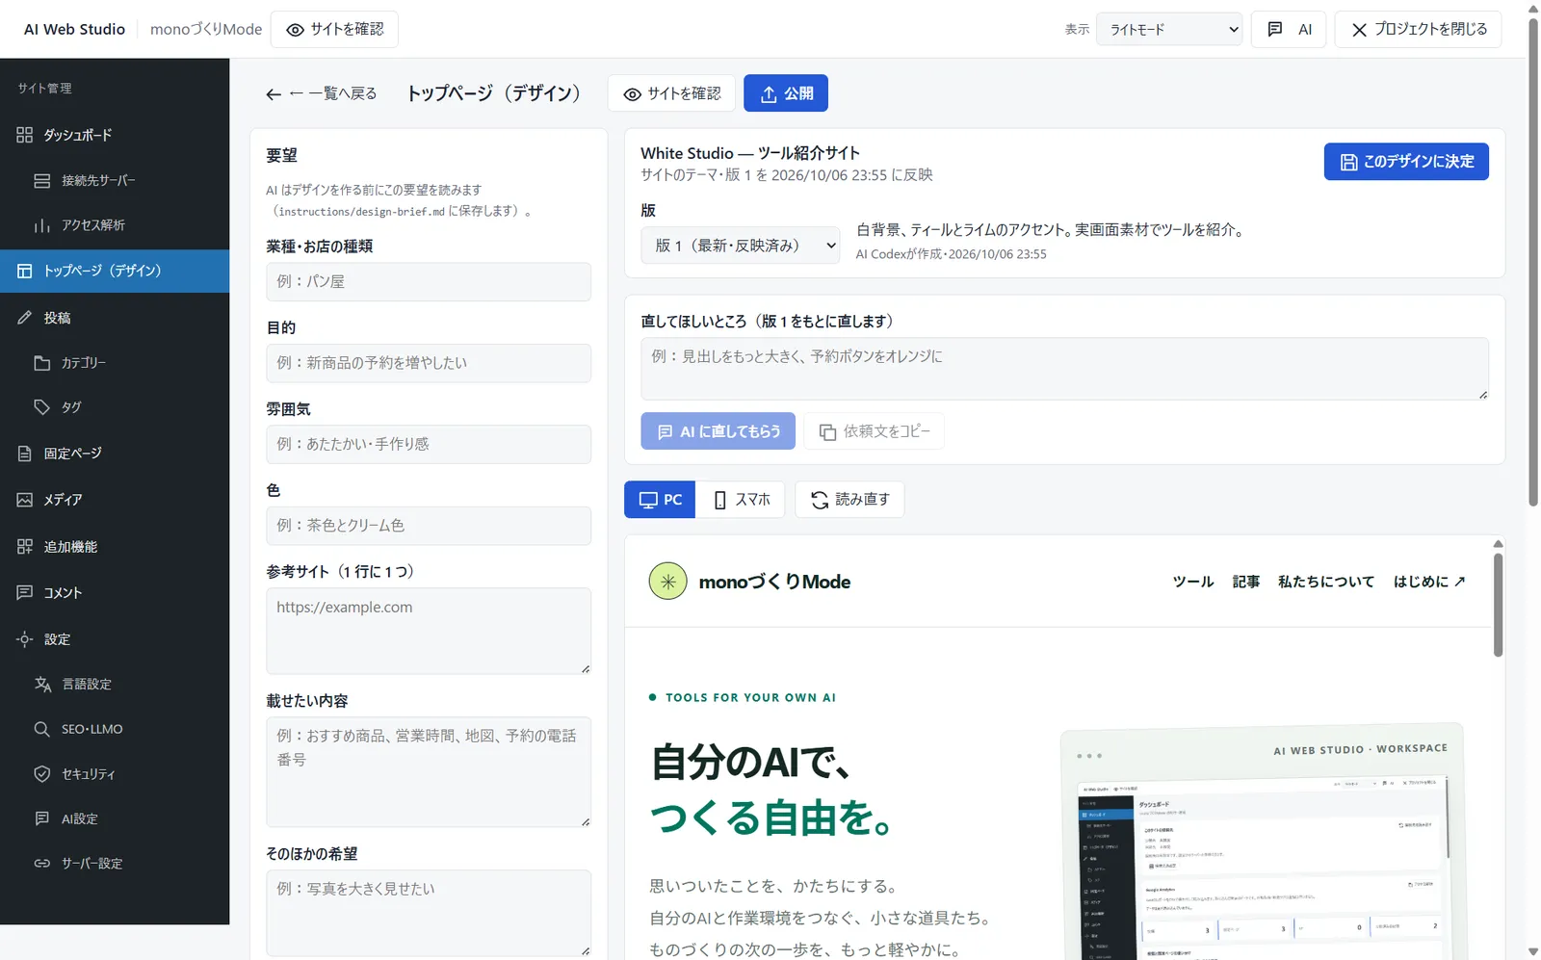The height and width of the screenshot is (960, 1541).
Task: Open the AI chat button in header
Action: tap(1289, 29)
